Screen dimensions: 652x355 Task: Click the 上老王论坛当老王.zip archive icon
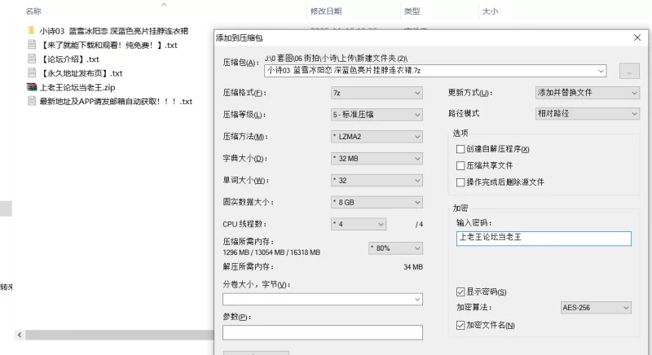[31, 87]
